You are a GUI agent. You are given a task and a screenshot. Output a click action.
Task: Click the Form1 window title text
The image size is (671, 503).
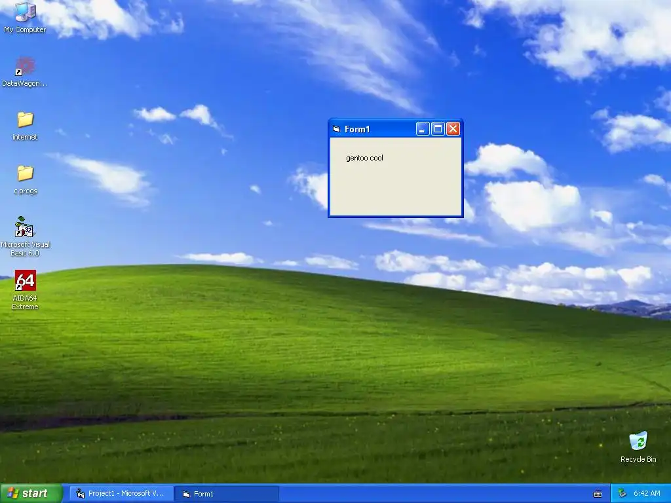pos(357,129)
